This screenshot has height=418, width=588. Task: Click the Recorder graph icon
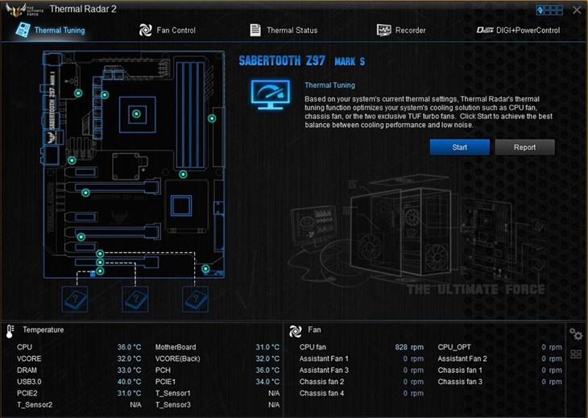[x=383, y=30]
